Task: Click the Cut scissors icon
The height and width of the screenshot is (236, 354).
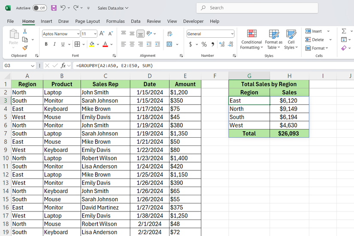Action: pos(25,31)
